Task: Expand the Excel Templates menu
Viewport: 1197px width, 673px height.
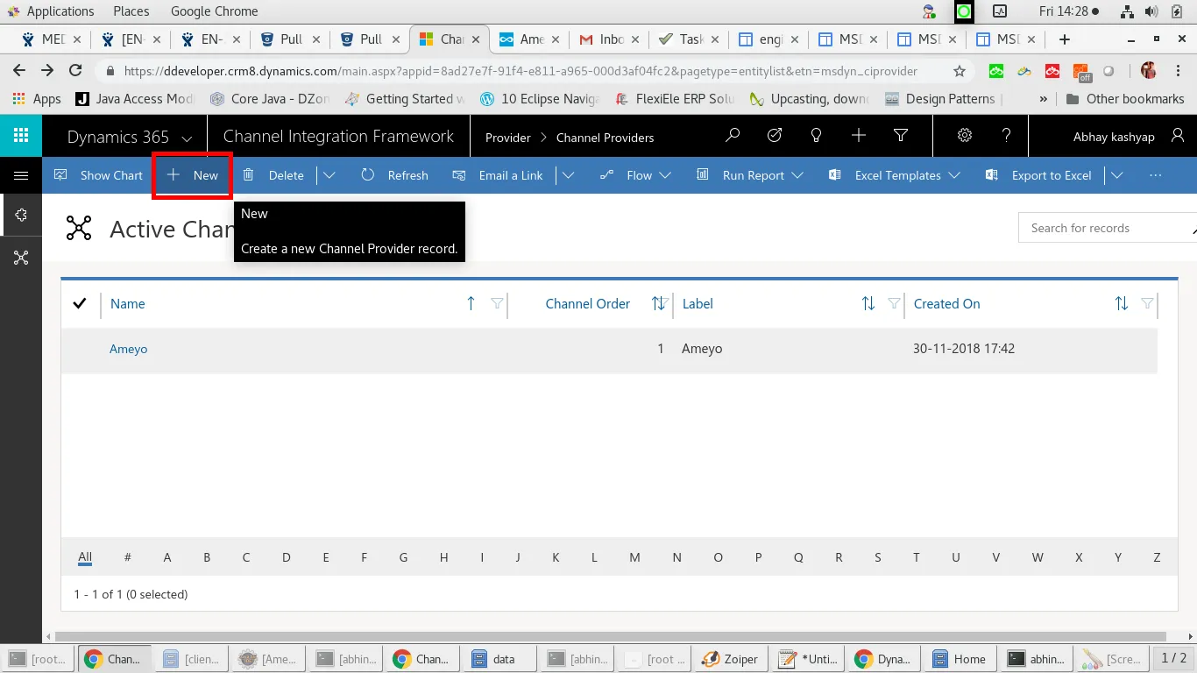Action: tap(894, 175)
